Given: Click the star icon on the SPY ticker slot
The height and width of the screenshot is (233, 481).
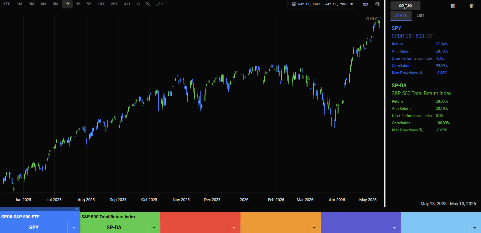Looking at the screenshot, I should point(77,209).
